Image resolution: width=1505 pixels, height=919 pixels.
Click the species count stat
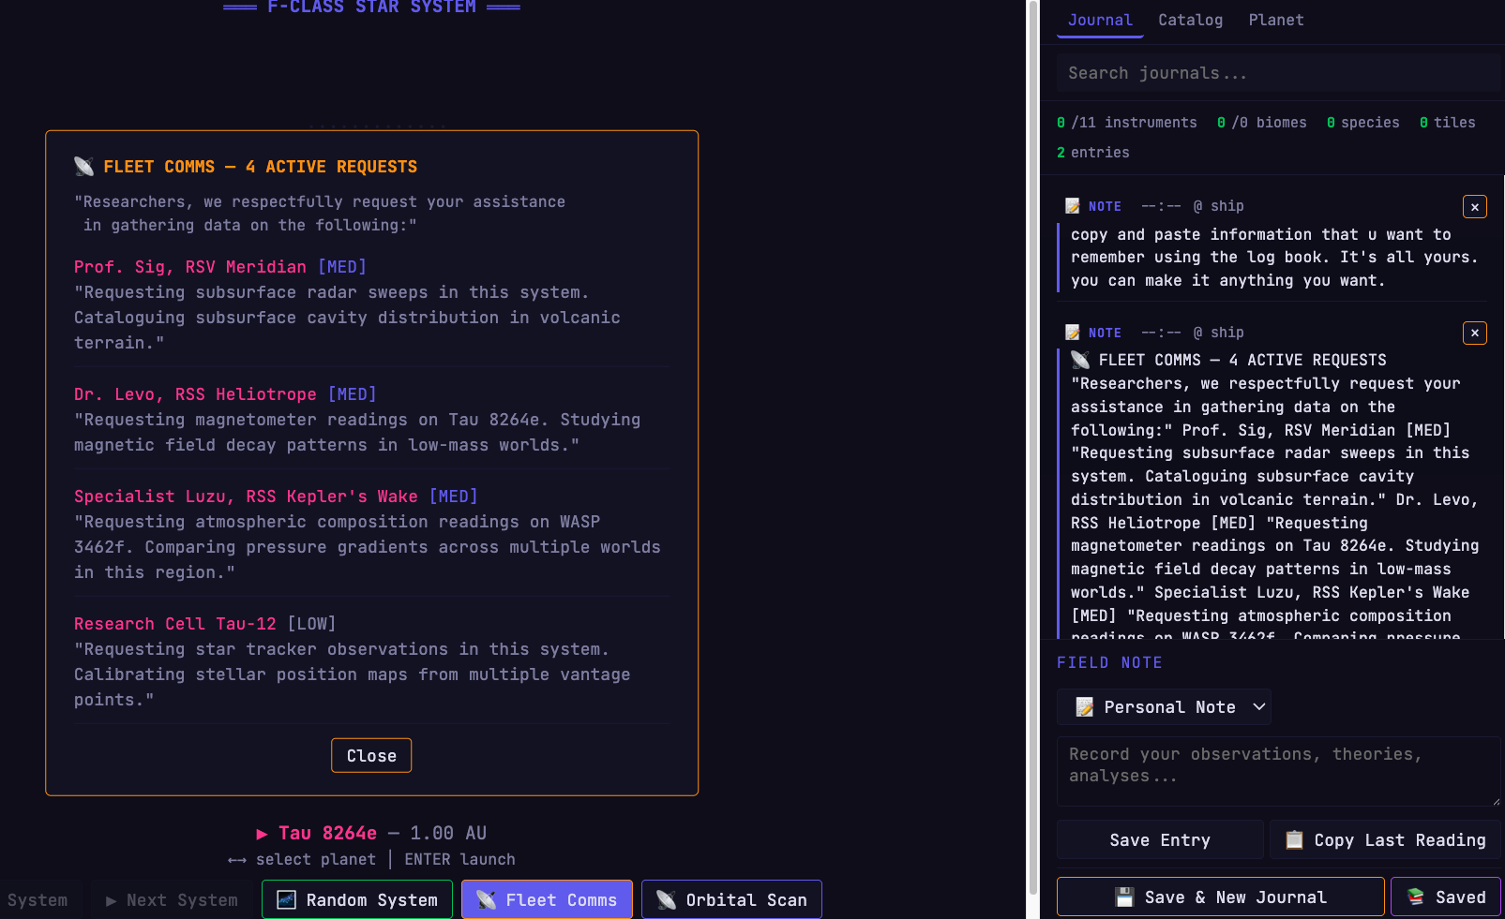[1363, 123]
